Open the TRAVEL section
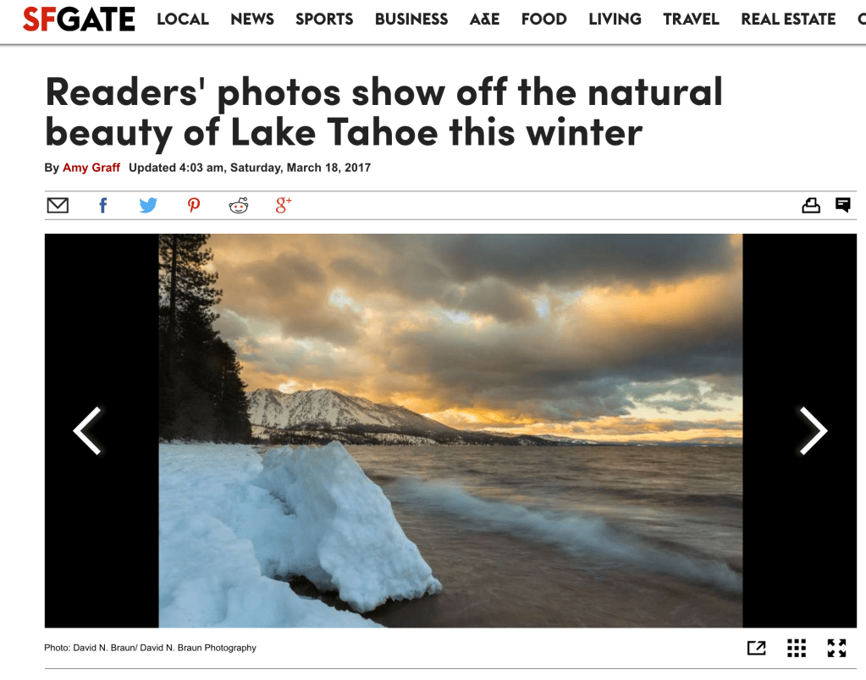This screenshot has width=866, height=680. [x=691, y=19]
